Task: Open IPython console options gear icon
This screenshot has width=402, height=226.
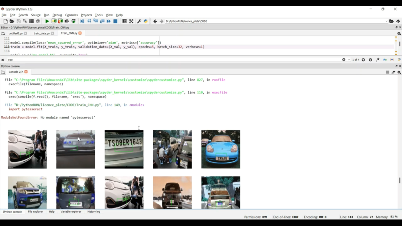Action: click(399, 72)
